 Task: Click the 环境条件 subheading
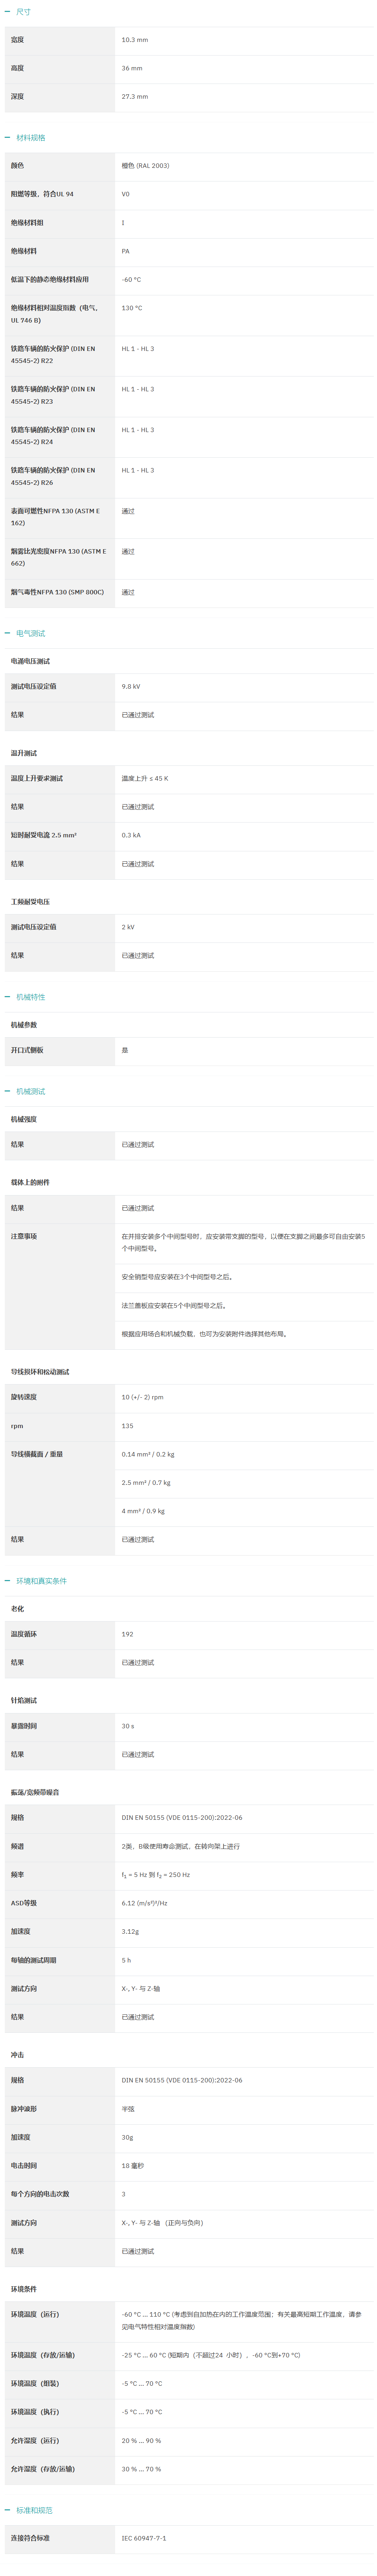24,2289
